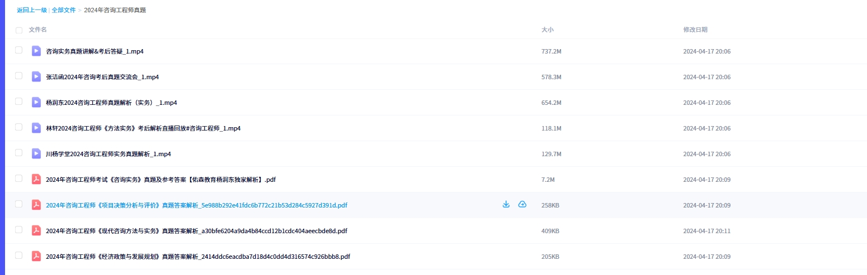Open 林轩2024咨询工程师《方法实务》 video file name
The height and width of the screenshot is (275, 867).
(x=143, y=128)
